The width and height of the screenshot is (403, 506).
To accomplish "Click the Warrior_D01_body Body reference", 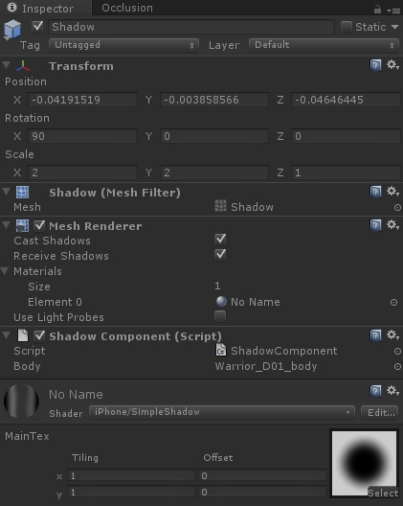I will click(x=266, y=366).
